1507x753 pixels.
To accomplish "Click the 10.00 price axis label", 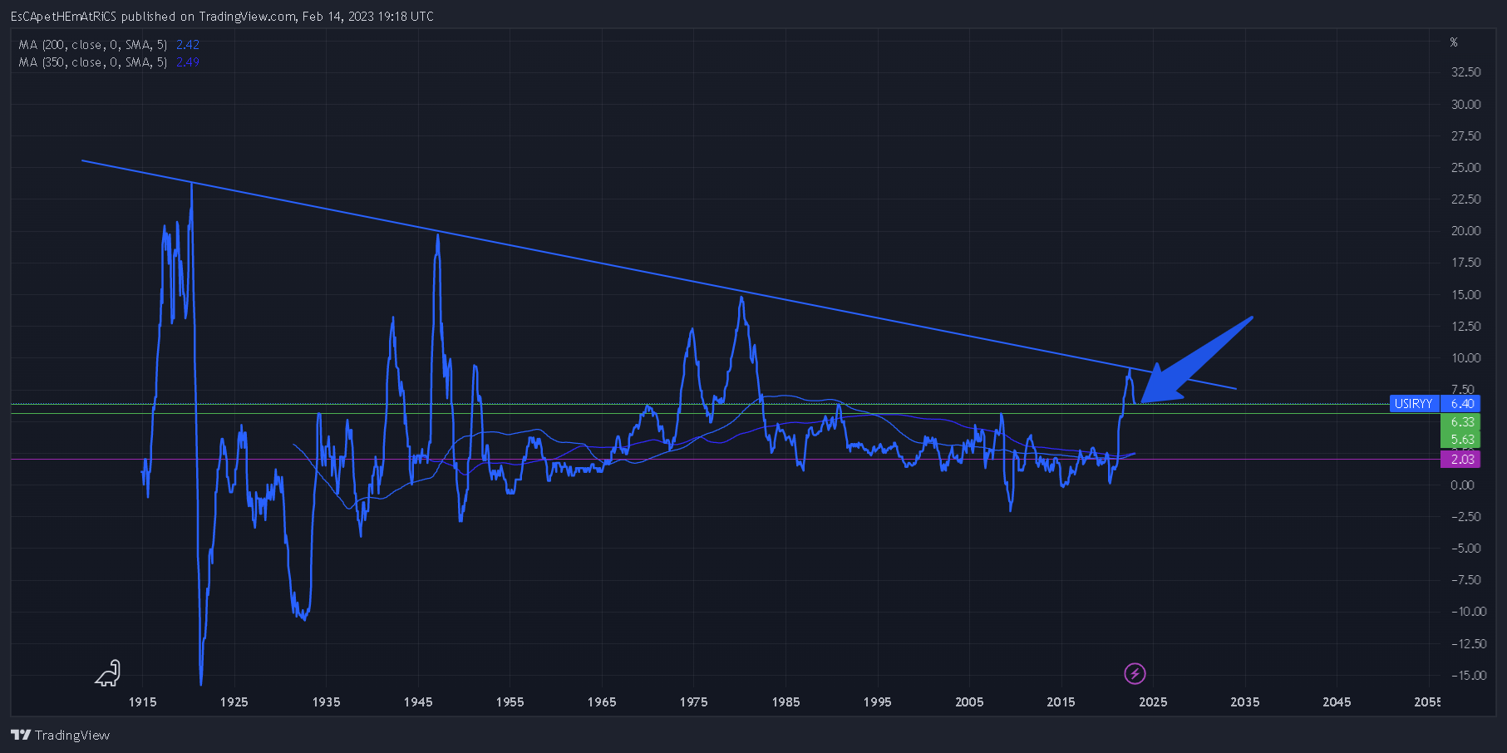I will [1466, 357].
